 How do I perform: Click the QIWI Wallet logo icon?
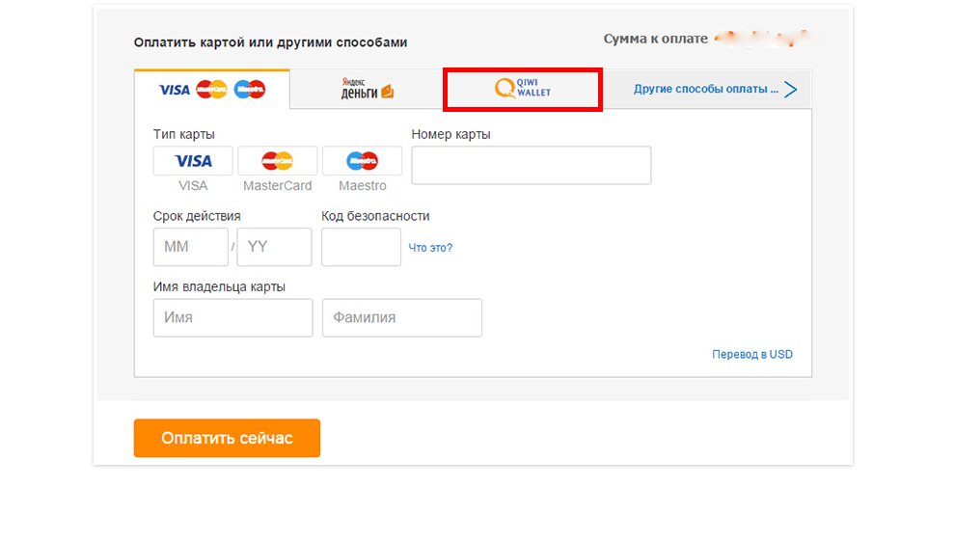505,89
